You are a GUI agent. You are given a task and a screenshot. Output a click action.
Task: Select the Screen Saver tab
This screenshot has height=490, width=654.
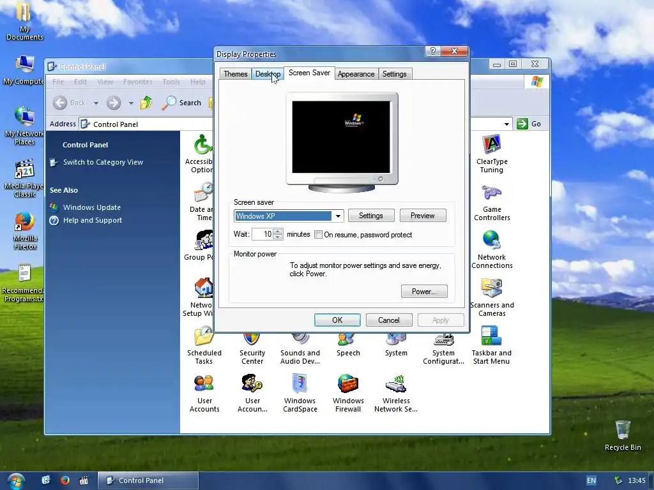(309, 73)
